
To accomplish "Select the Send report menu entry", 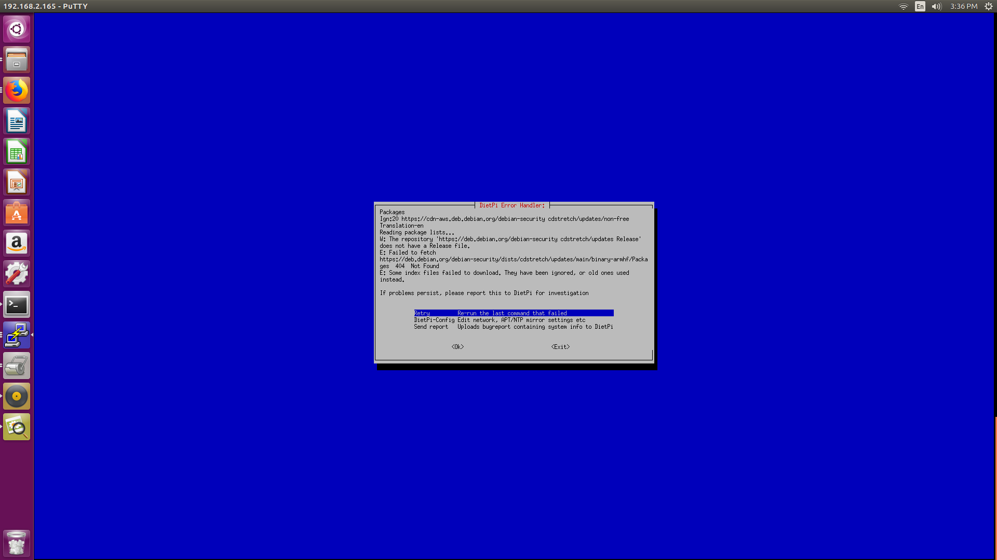I will coord(514,327).
